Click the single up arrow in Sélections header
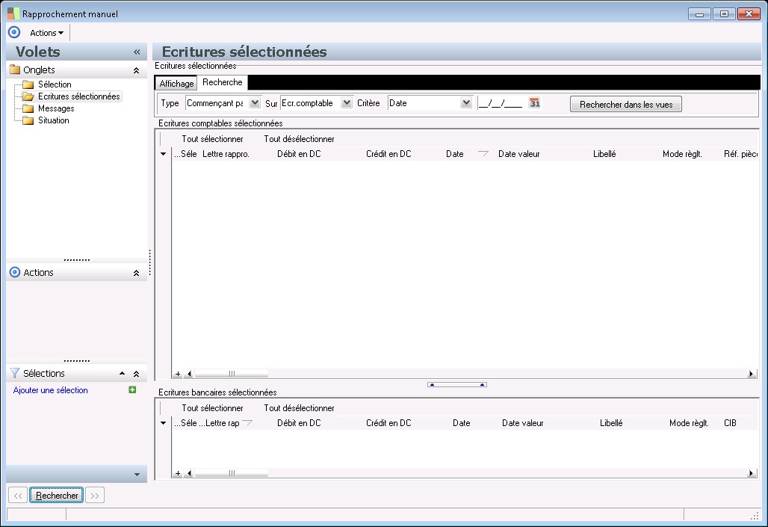 (x=122, y=374)
